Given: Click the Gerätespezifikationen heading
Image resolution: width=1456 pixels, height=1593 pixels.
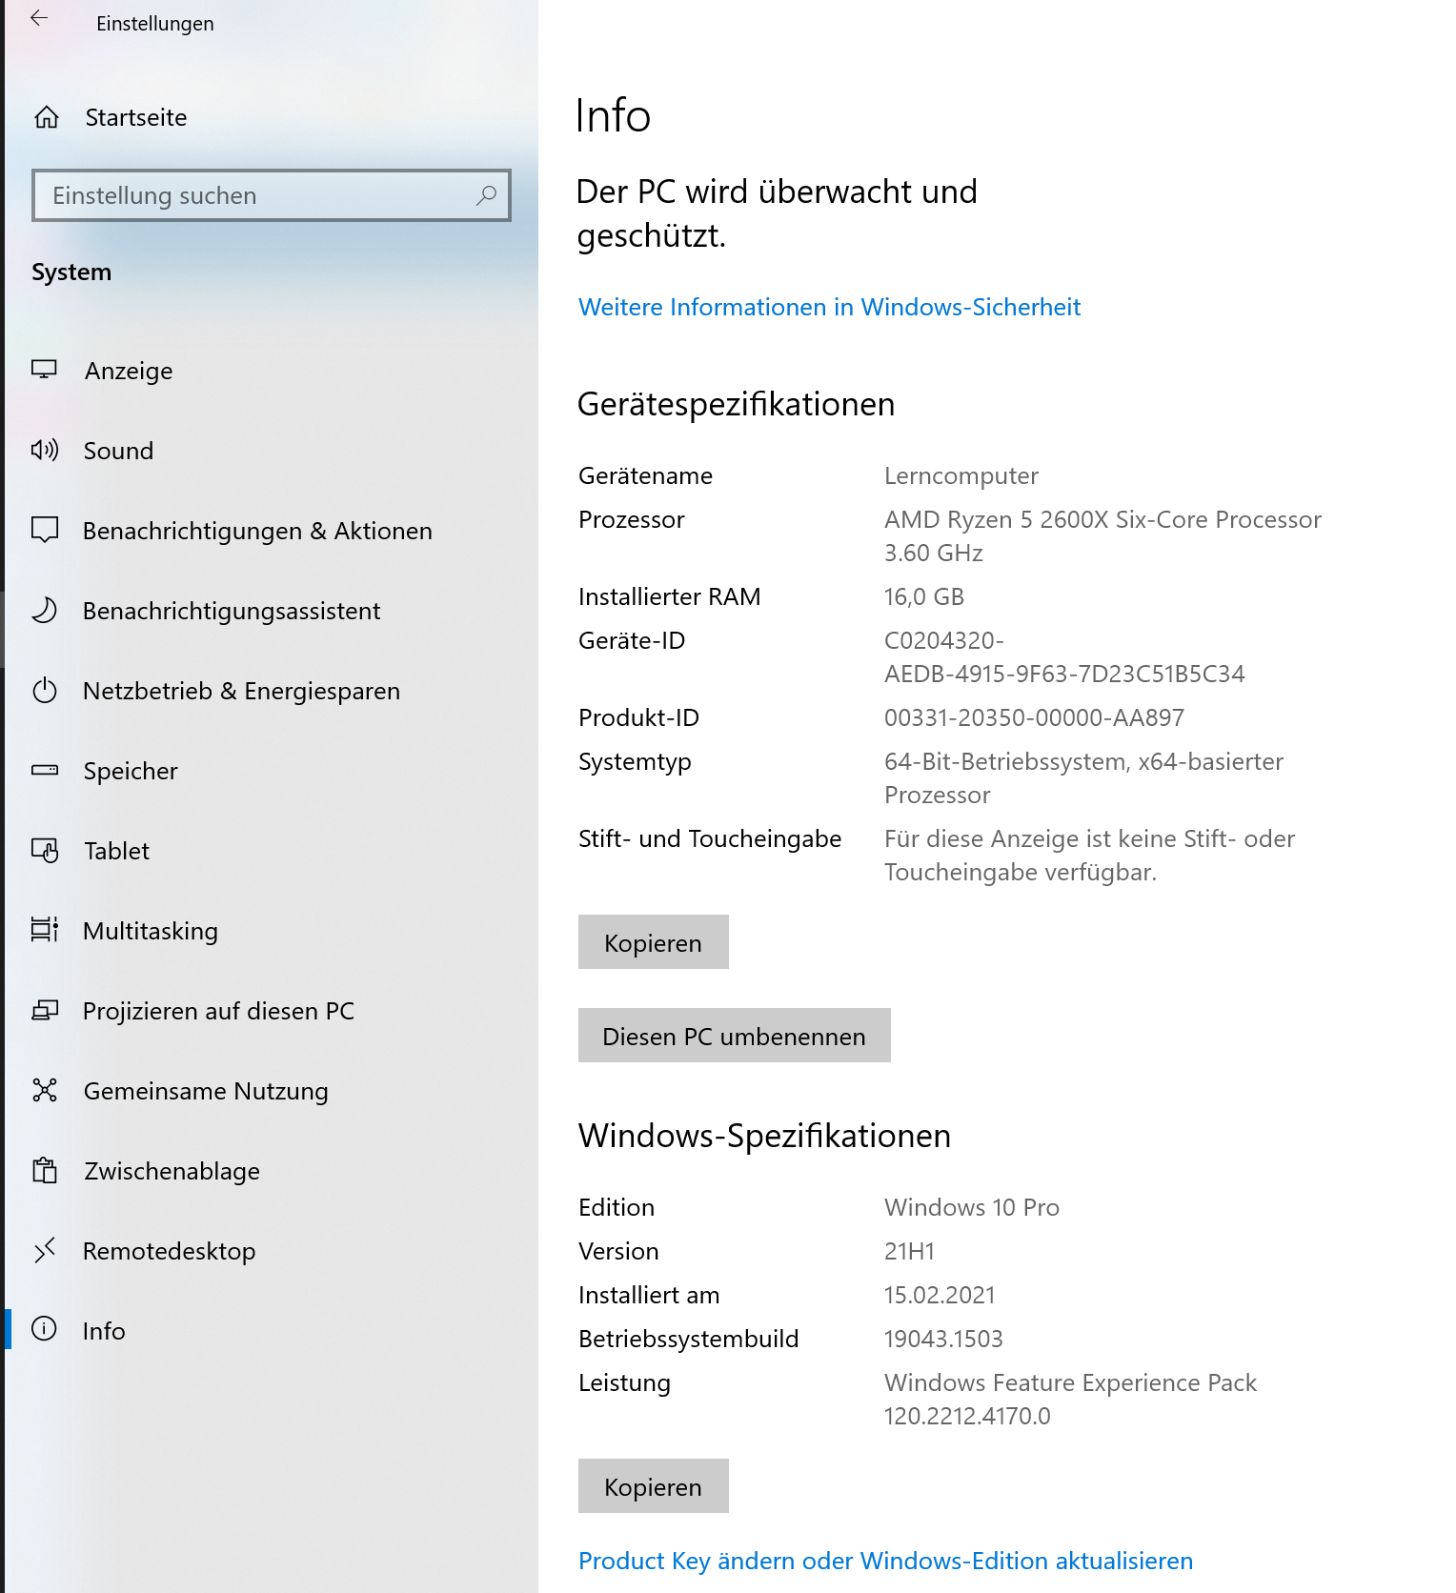Looking at the screenshot, I should [736, 404].
